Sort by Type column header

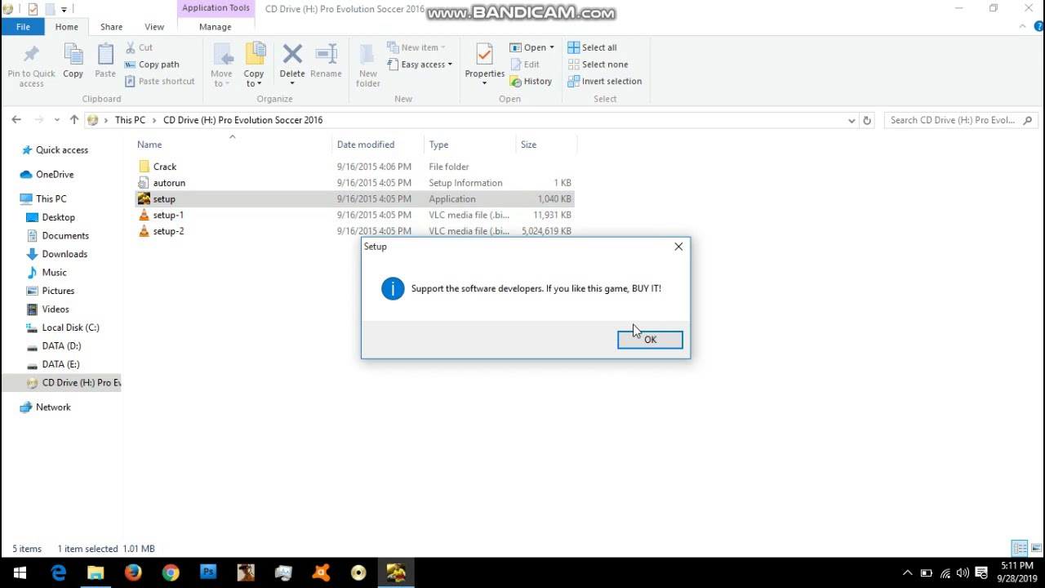438,145
